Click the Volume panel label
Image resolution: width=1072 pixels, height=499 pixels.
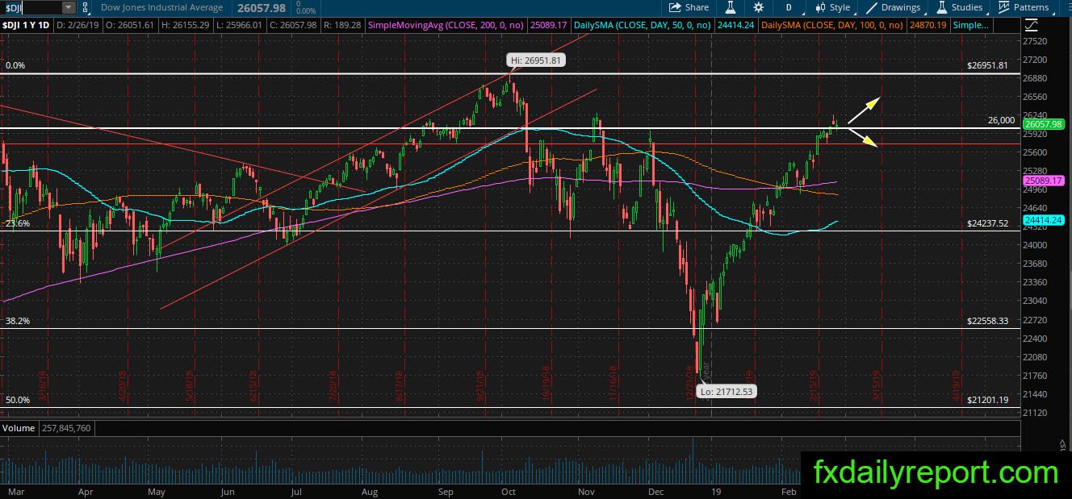point(18,428)
